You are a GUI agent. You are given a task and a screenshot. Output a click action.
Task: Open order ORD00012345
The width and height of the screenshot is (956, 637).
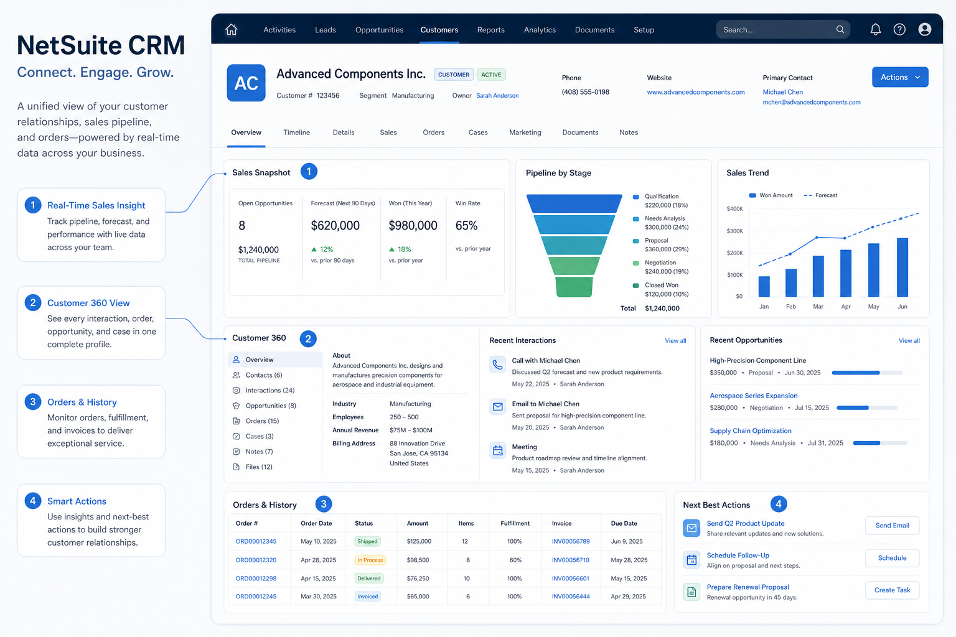pos(256,542)
